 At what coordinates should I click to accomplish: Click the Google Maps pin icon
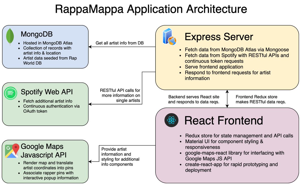click(x=12, y=151)
